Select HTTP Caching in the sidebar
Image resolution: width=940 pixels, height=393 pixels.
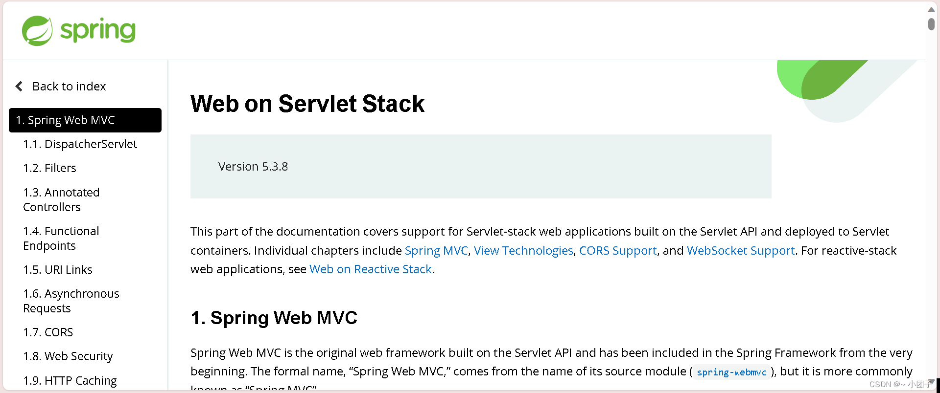pyautogui.click(x=70, y=380)
